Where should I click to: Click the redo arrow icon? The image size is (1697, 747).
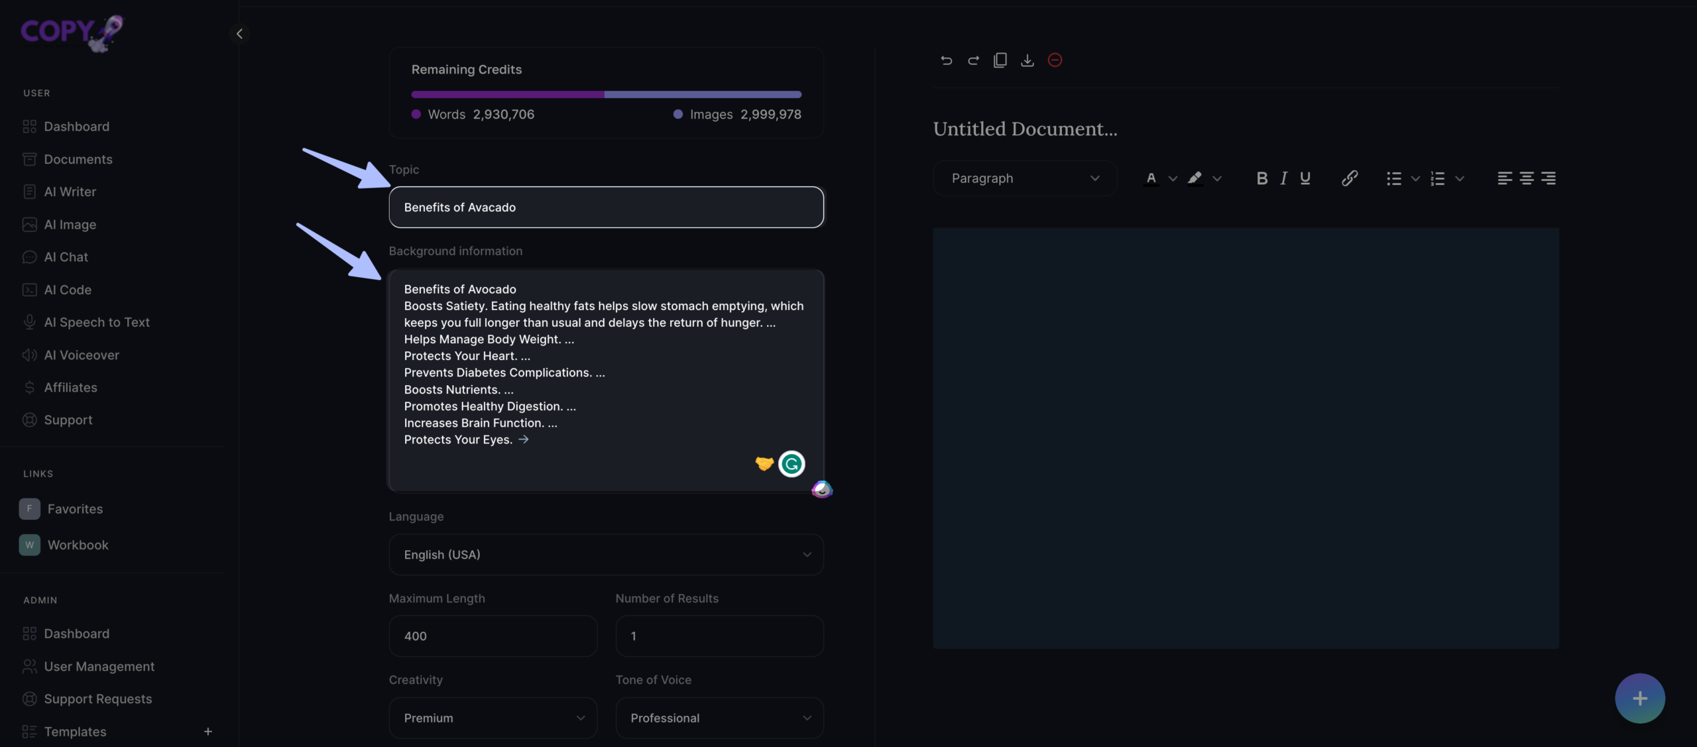coord(973,60)
